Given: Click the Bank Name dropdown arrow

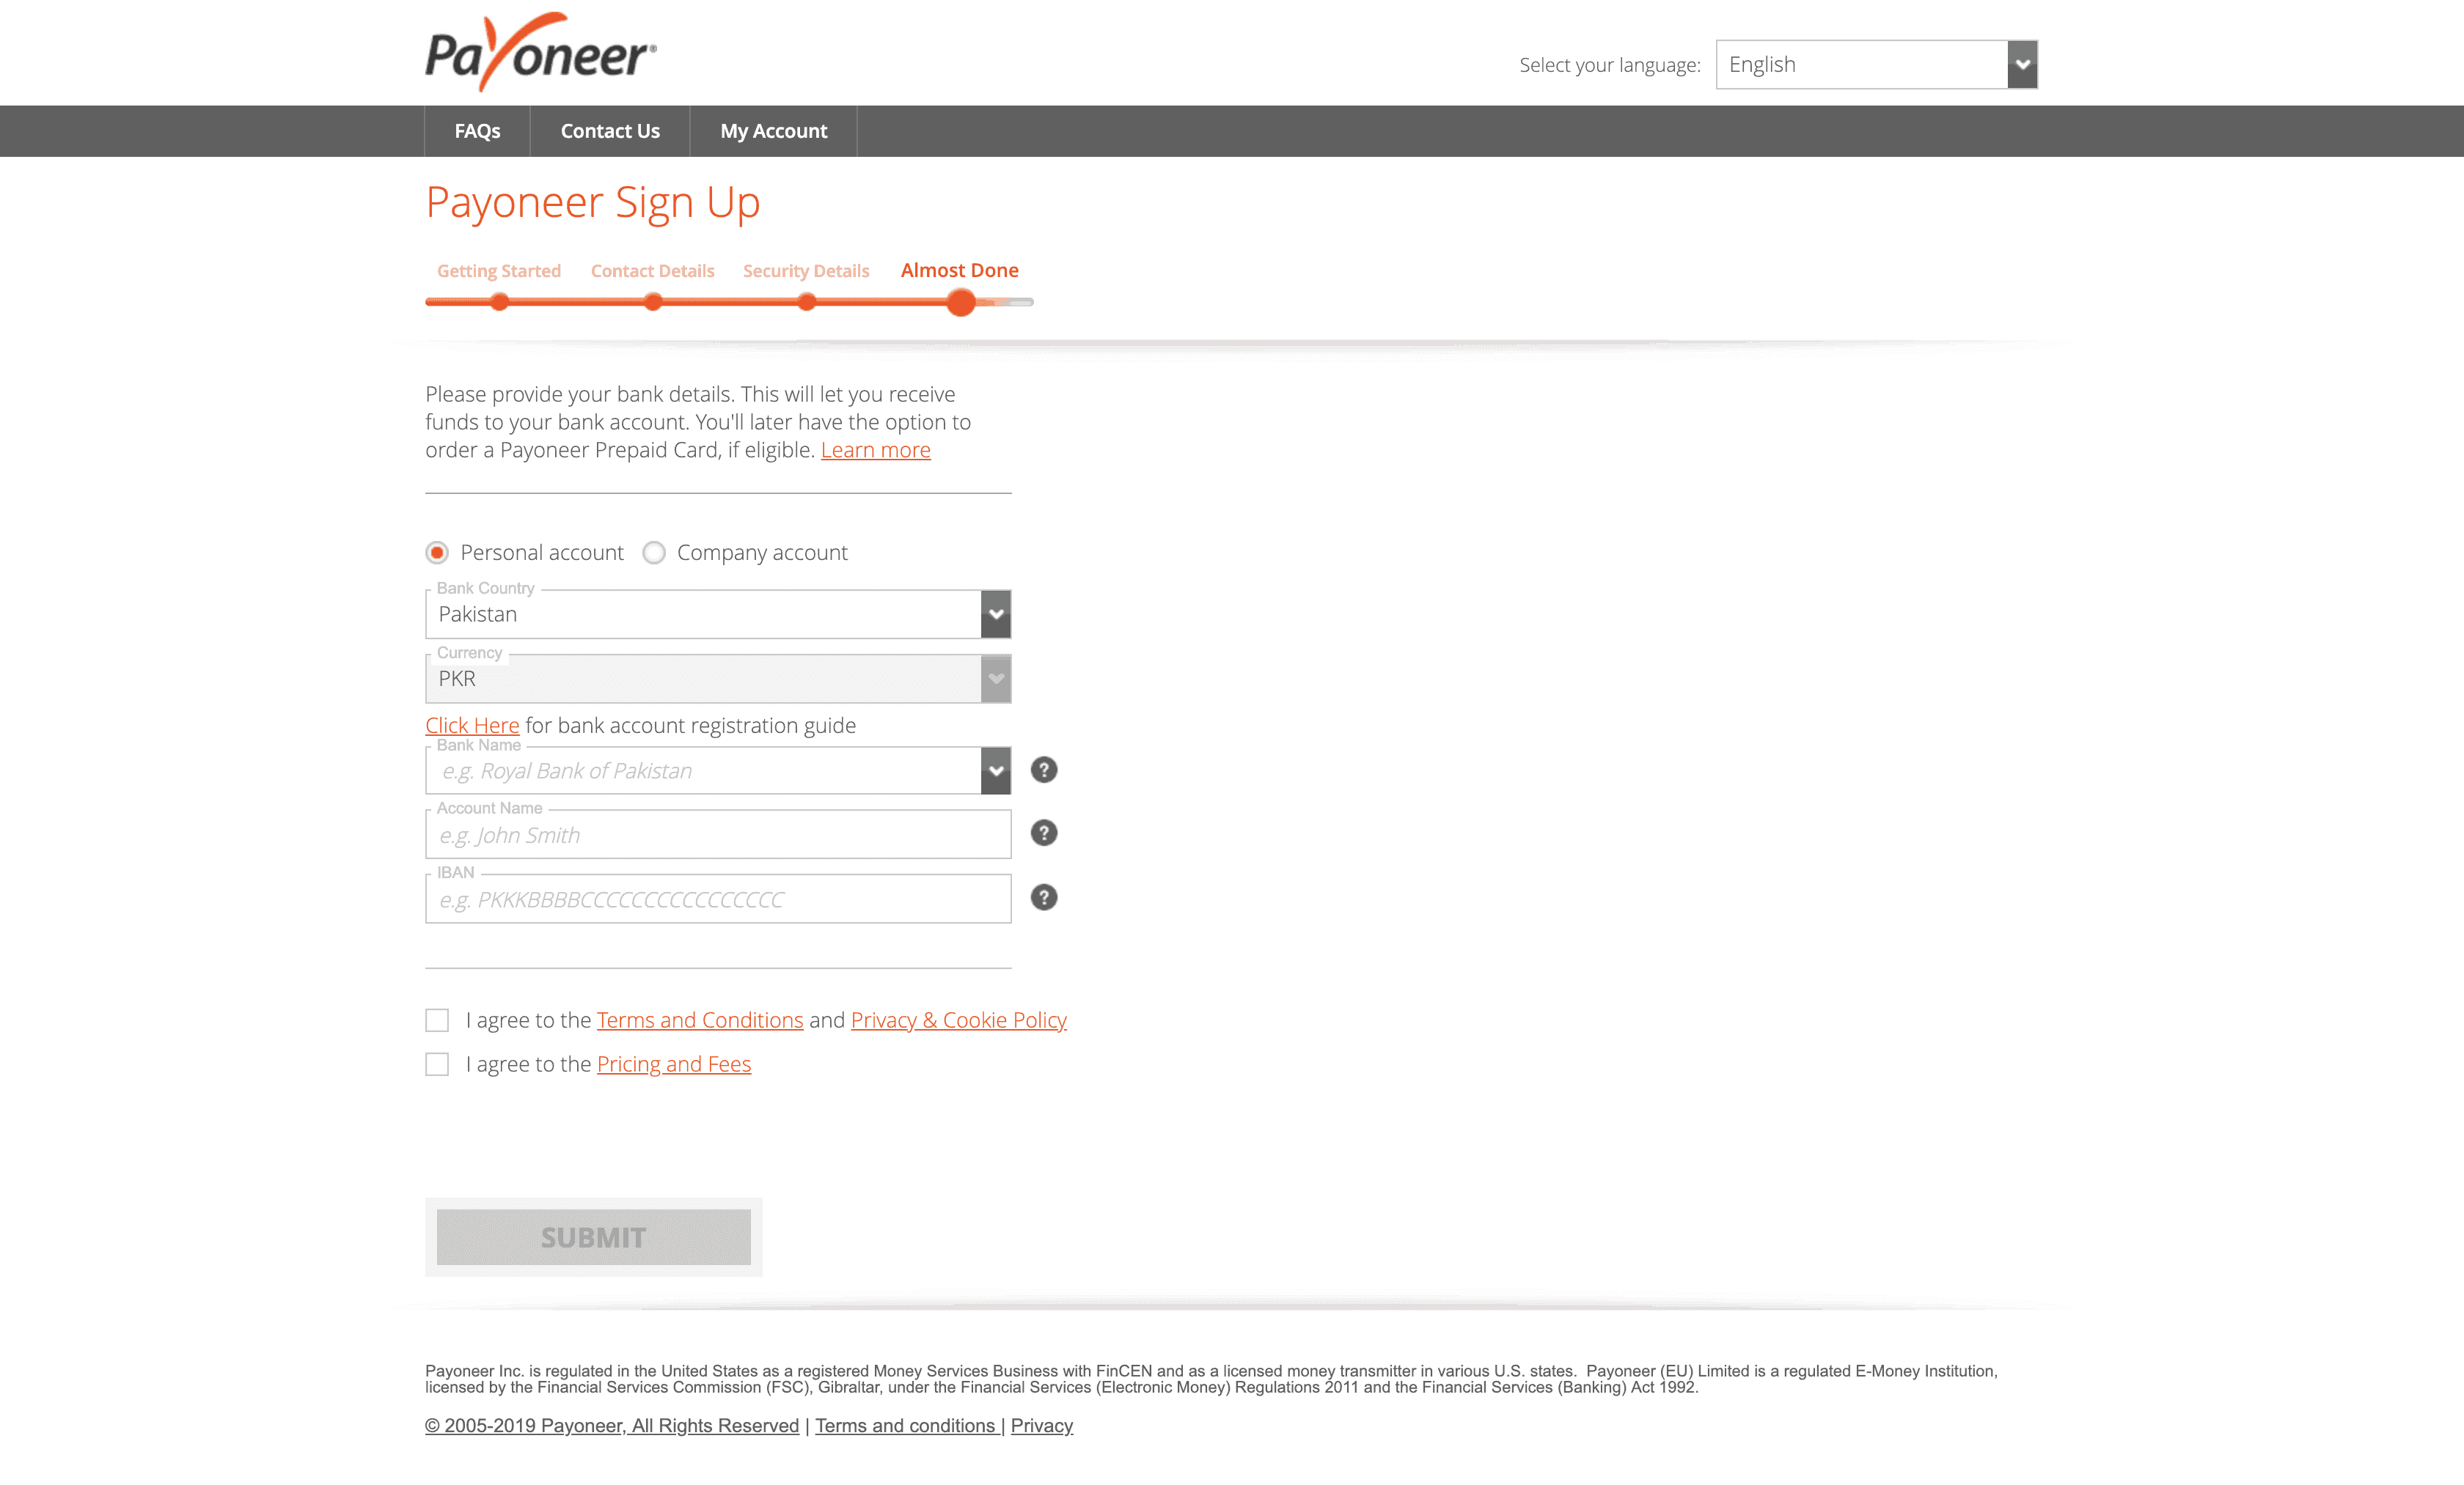Looking at the screenshot, I should pyautogui.click(x=996, y=769).
